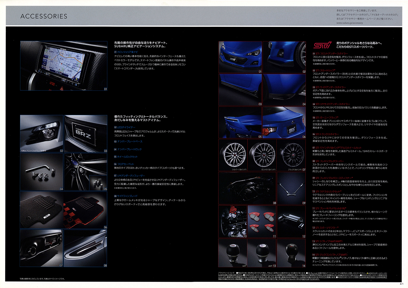Open the rear under diffuser photo
408x288 pixels.
42,248
